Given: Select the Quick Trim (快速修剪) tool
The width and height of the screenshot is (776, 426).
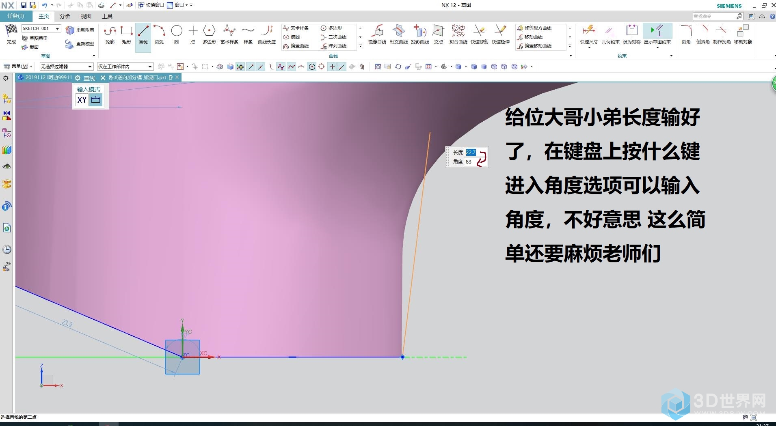Looking at the screenshot, I should coord(479,34).
